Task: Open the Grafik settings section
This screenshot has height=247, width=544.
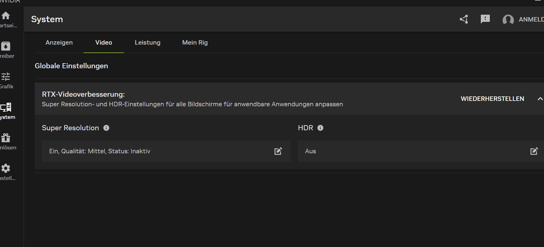Action: tap(6, 77)
